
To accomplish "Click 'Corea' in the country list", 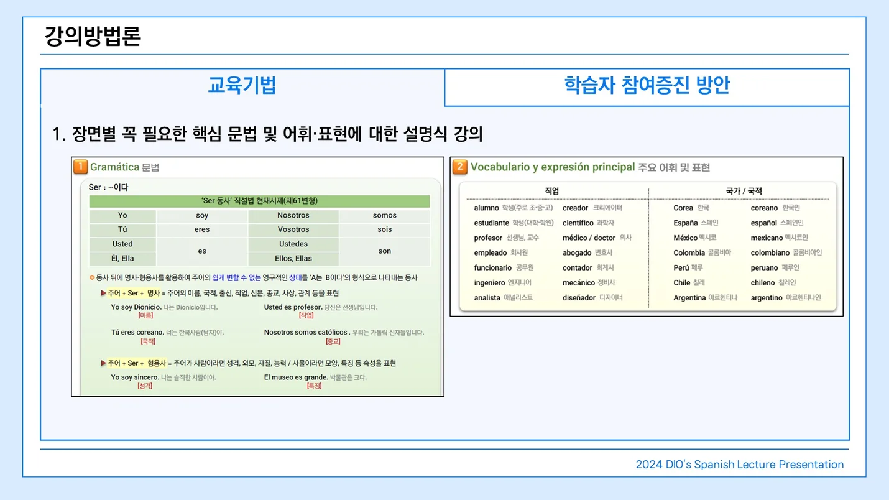I will coord(683,208).
